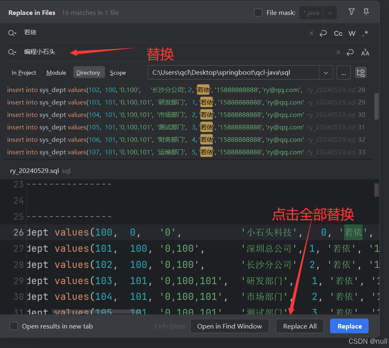Toggle Match Case in the search field
The height and width of the screenshot is (348, 389).
coord(338,33)
